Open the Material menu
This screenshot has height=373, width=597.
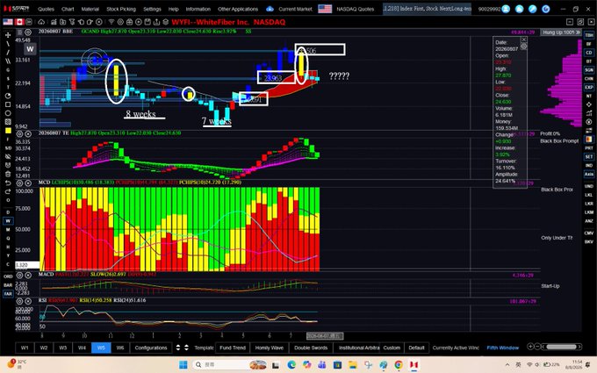point(90,9)
